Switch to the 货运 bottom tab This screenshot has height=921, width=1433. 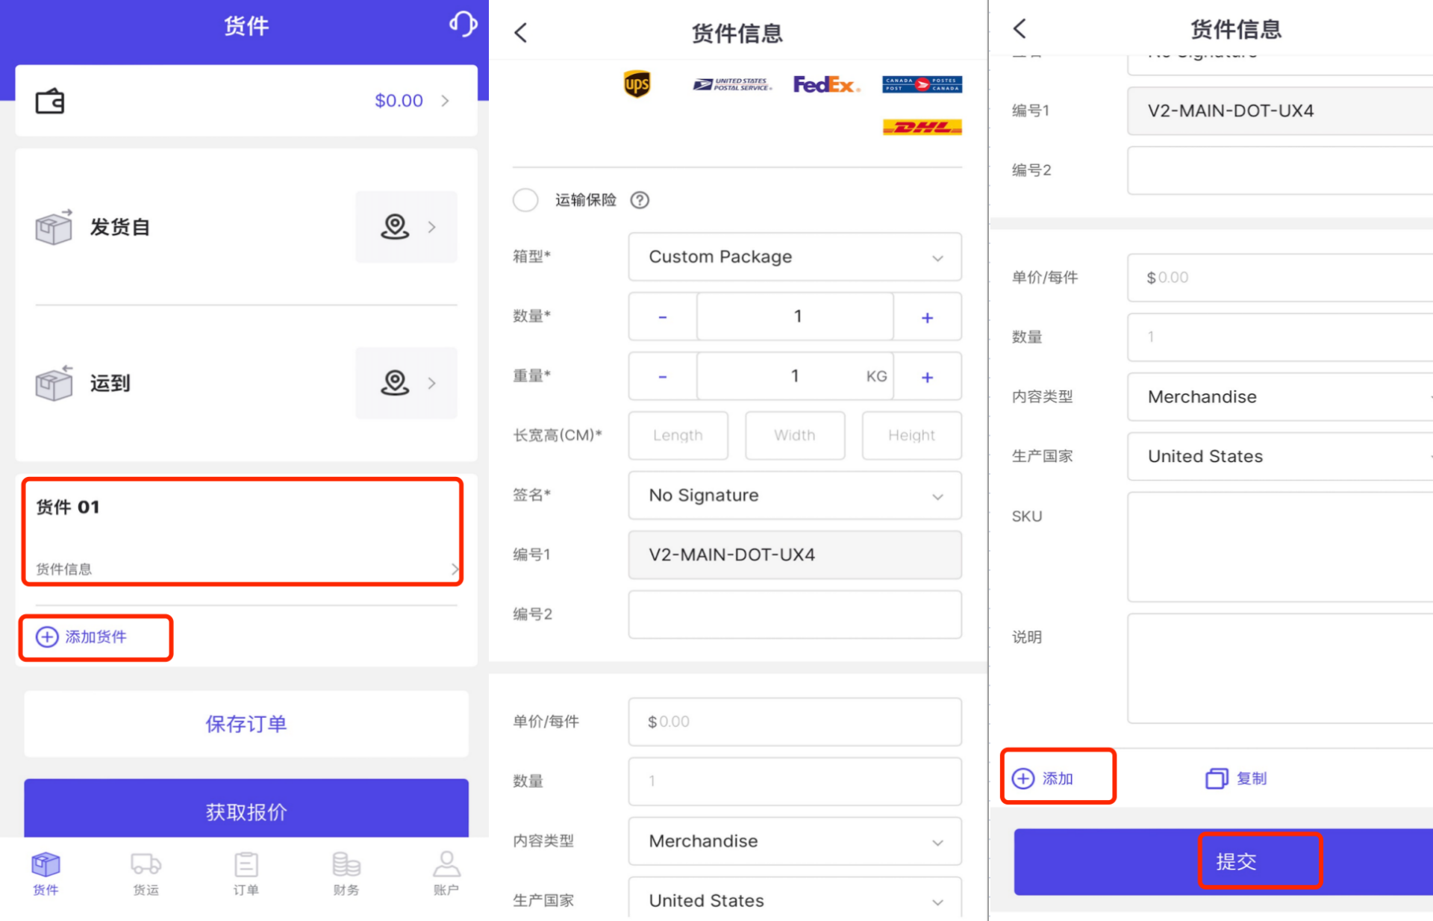click(146, 873)
